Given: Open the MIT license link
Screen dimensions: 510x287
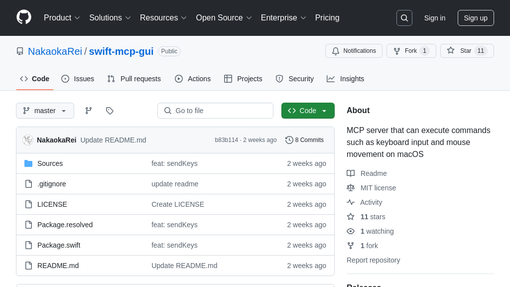Looking at the screenshot, I should click(378, 188).
